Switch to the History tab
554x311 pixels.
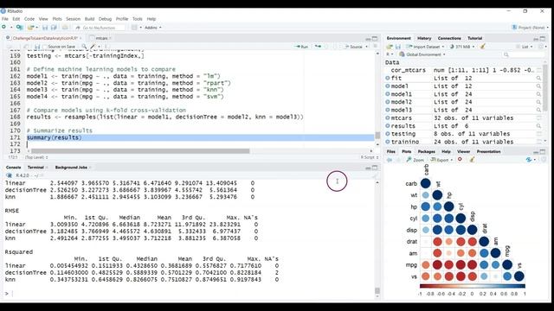pyautogui.click(x=424, y=38)
